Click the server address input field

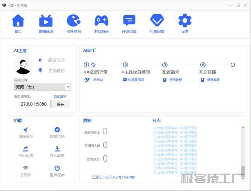(x=33, y=104)
